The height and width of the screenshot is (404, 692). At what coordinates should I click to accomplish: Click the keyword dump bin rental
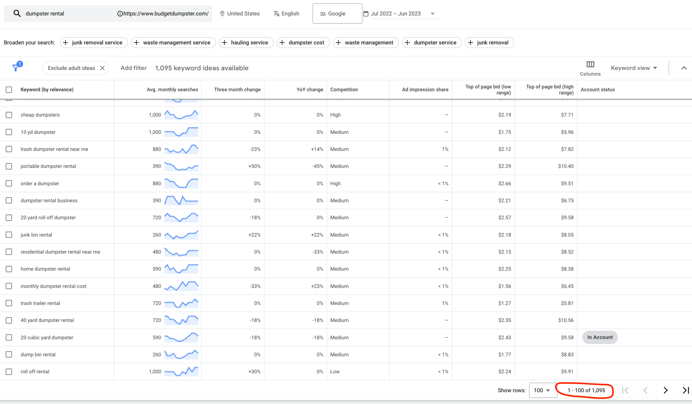38,355
